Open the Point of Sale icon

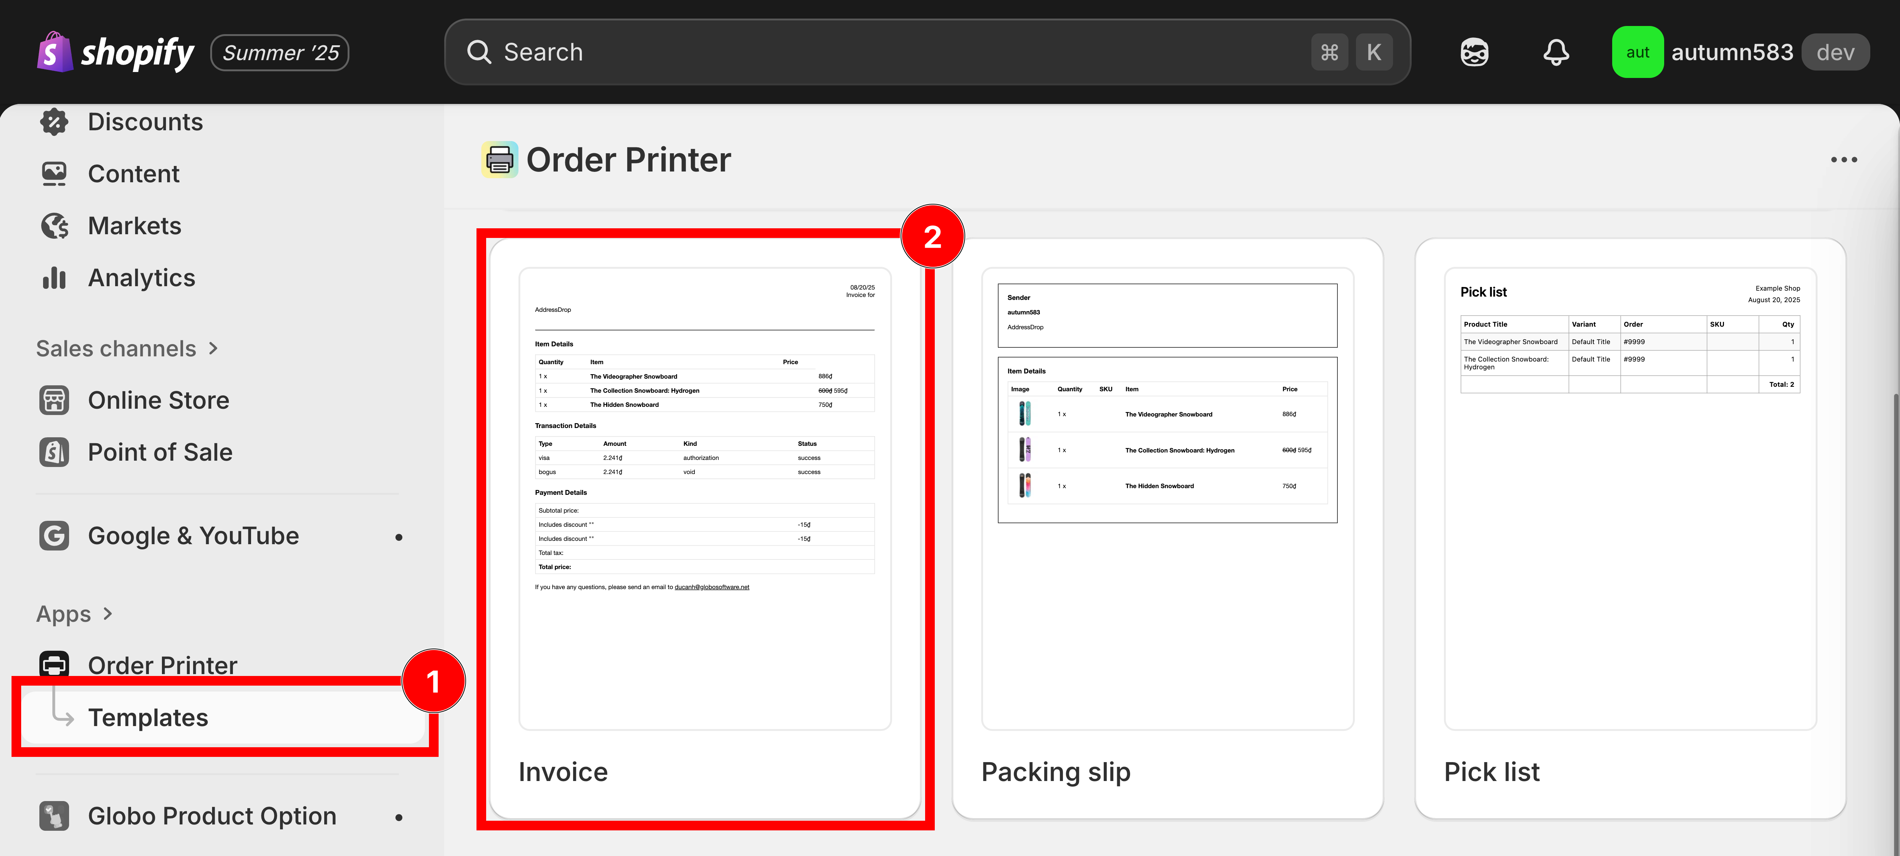(54, 451)
